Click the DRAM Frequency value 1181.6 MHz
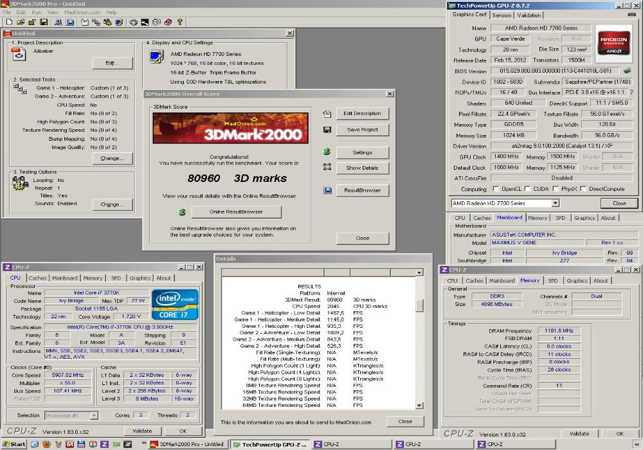 [x=559, y=330]
